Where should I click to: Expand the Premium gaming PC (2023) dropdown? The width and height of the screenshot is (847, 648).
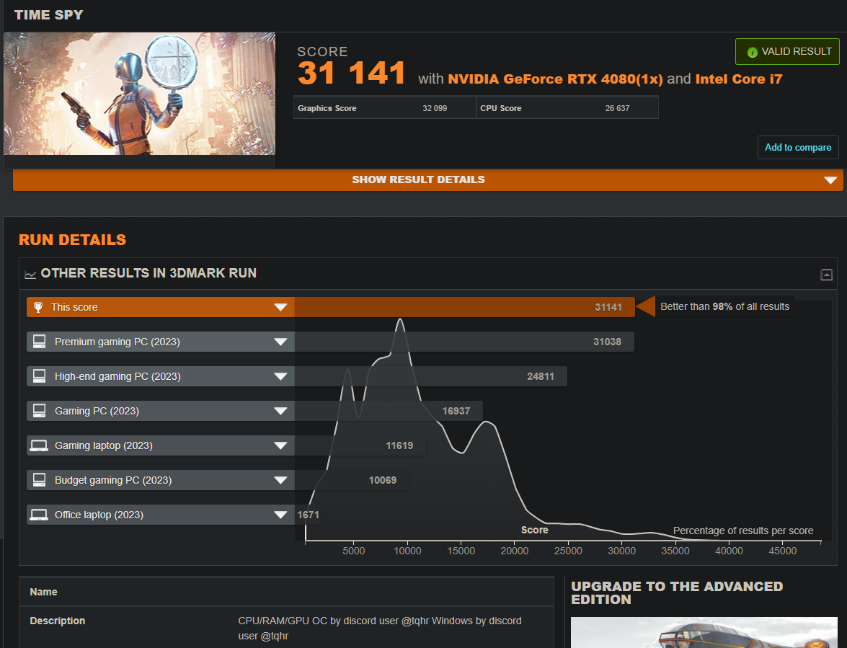[x=280, y=342]
